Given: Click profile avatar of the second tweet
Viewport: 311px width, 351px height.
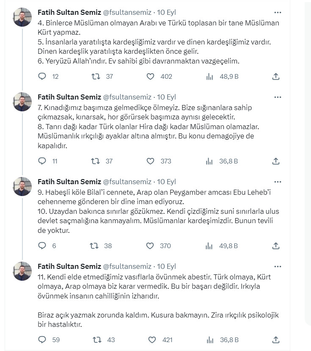Looking at the screenshot, I should (x=22, y=102).
